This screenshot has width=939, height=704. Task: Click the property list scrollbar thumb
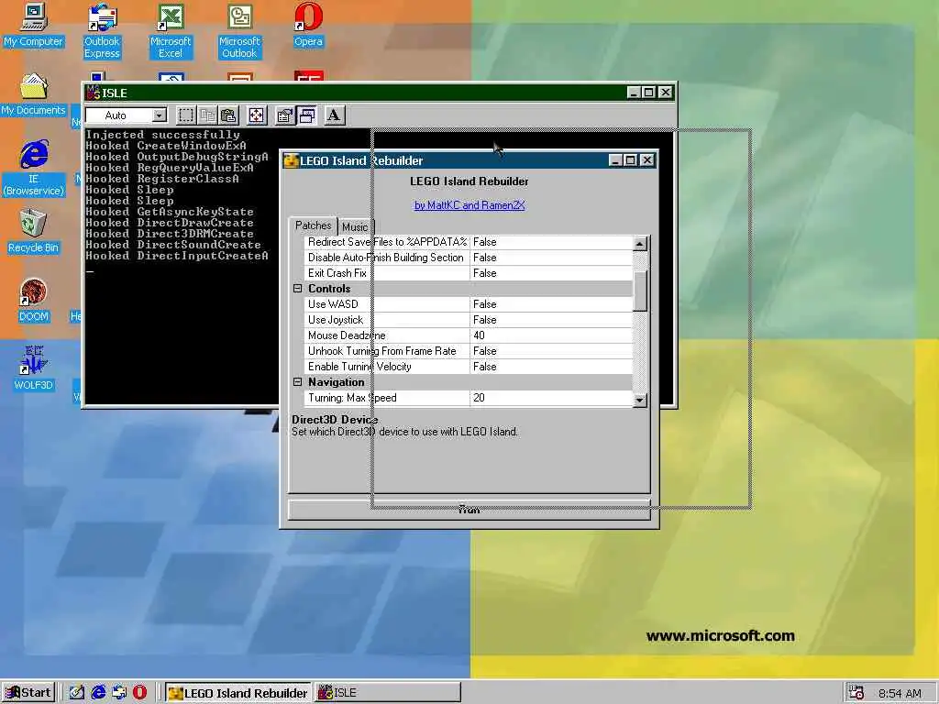click(x=640, y=291)
